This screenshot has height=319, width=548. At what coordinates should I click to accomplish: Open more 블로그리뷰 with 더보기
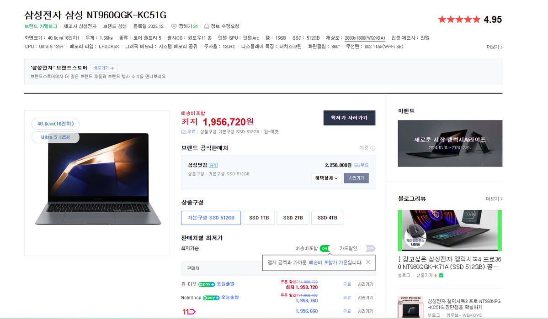(494, 199)
